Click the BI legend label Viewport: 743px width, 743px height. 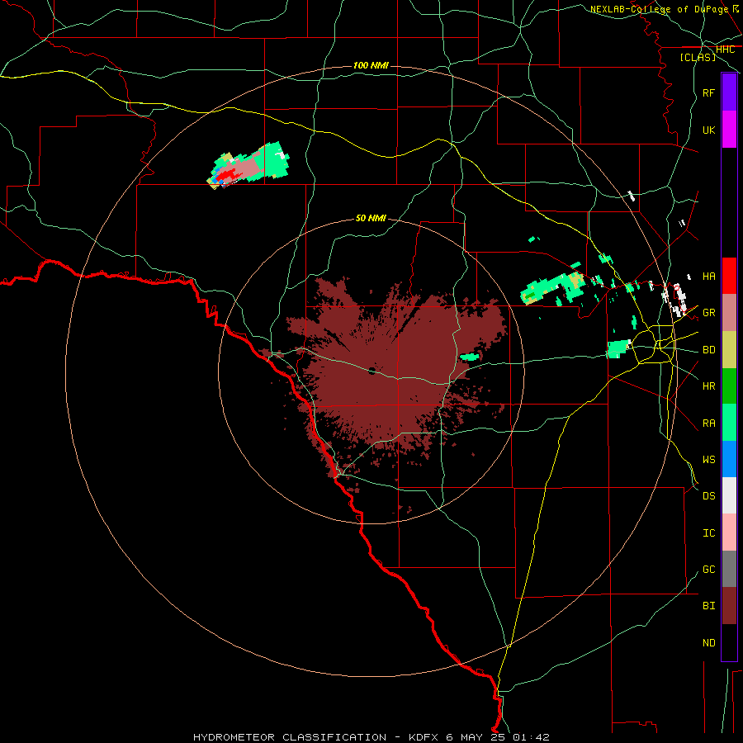(x=708, y=606)
